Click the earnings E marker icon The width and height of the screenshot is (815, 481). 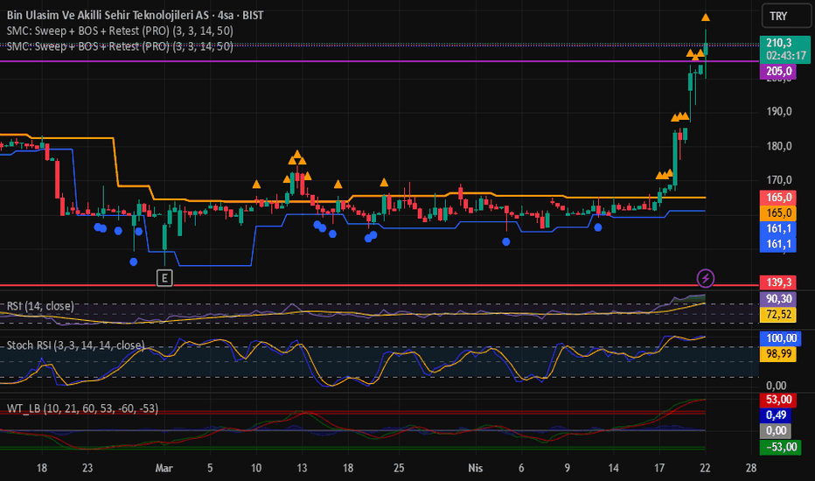tap(164, 278)
